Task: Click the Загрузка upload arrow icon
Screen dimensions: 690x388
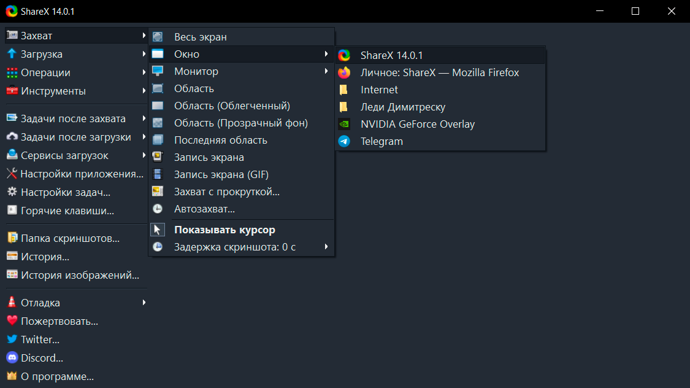Action: tap(12, 54)
